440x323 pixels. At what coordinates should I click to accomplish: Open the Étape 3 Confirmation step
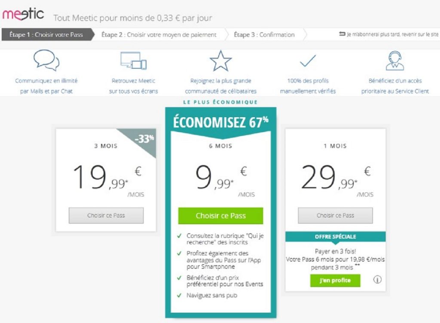point(264,35)
